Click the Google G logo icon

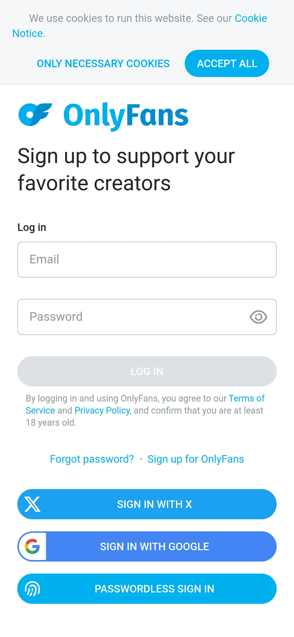pos(32,546)
